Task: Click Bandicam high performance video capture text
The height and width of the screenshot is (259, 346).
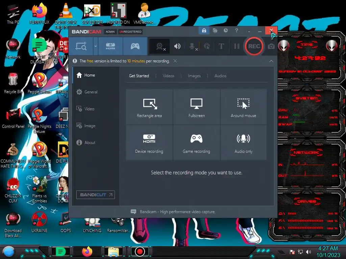Action: tap(177, 212)
